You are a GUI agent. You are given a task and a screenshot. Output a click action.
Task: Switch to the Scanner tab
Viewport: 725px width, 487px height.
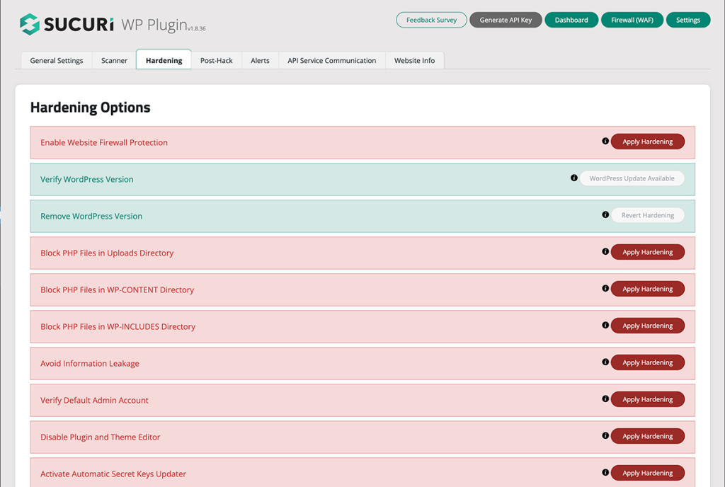tap(113, 60)
